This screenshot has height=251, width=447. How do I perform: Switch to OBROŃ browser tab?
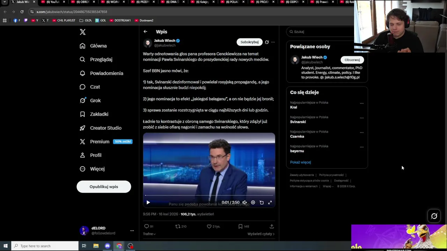click(82, 2)
